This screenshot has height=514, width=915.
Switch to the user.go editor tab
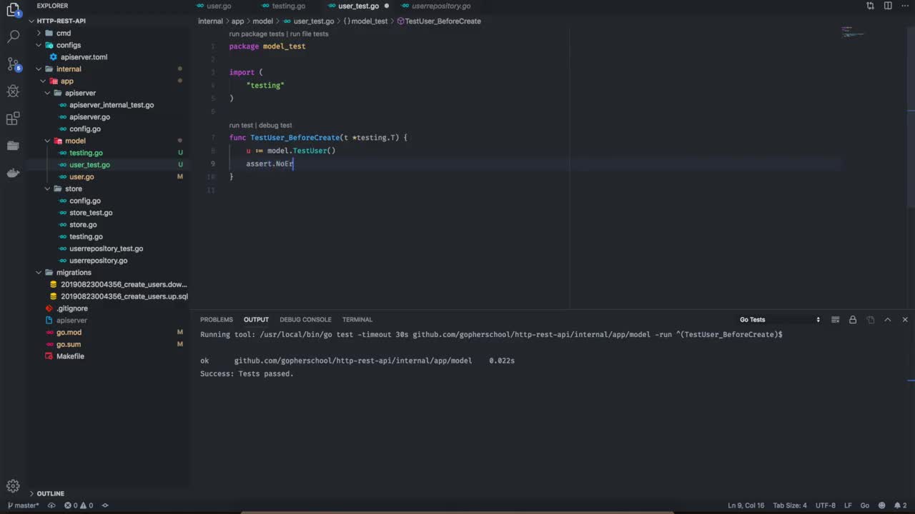click(218, 6)
